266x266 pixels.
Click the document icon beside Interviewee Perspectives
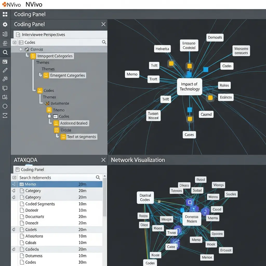point(18,35)
